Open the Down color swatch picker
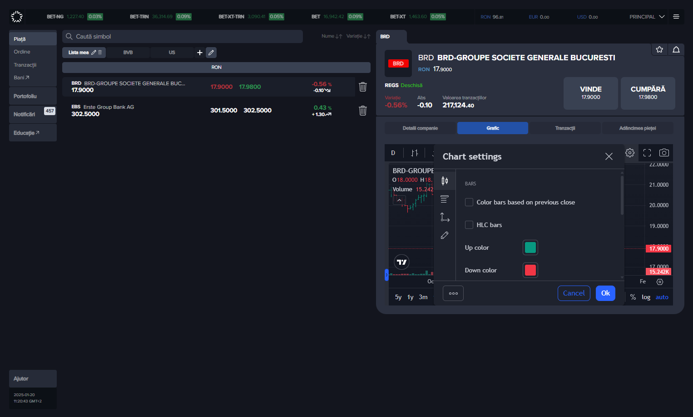 (x=530, y=270)
